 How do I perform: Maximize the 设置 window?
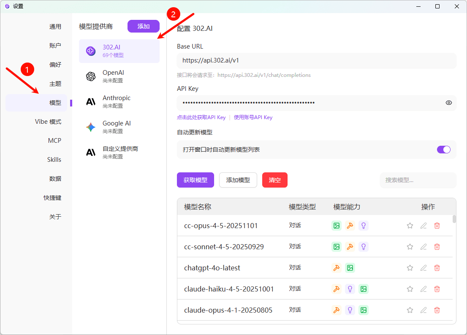(x=437, y=6)
